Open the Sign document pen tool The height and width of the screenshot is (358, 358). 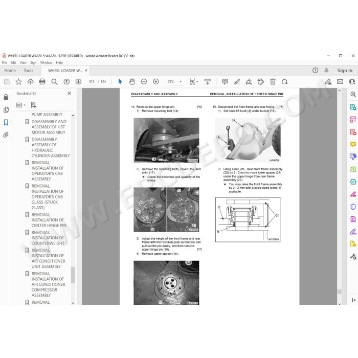pyautogui.click(x=249, y=81)
